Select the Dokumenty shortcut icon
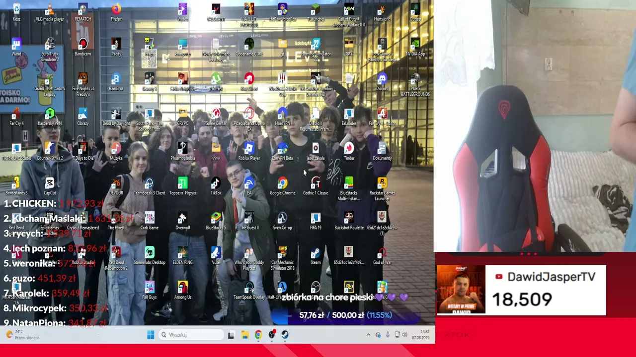The image size is (636, 357). click(382, 152)
